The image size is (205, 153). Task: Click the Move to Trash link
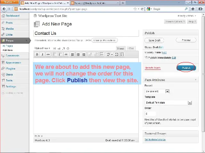coord(152,68)
